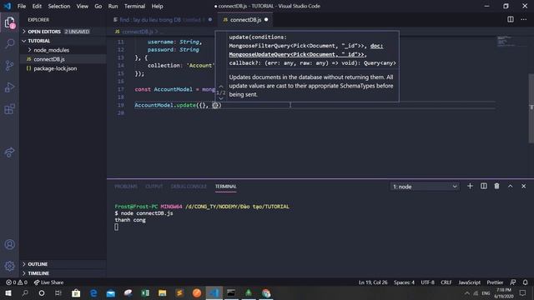Open File menu
The image size is (534, 300).
22,6
